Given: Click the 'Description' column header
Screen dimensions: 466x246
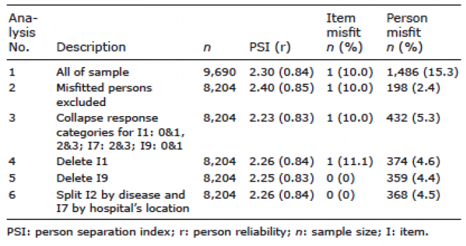Looking at the screenshot, I should click(x=91, y=47).
